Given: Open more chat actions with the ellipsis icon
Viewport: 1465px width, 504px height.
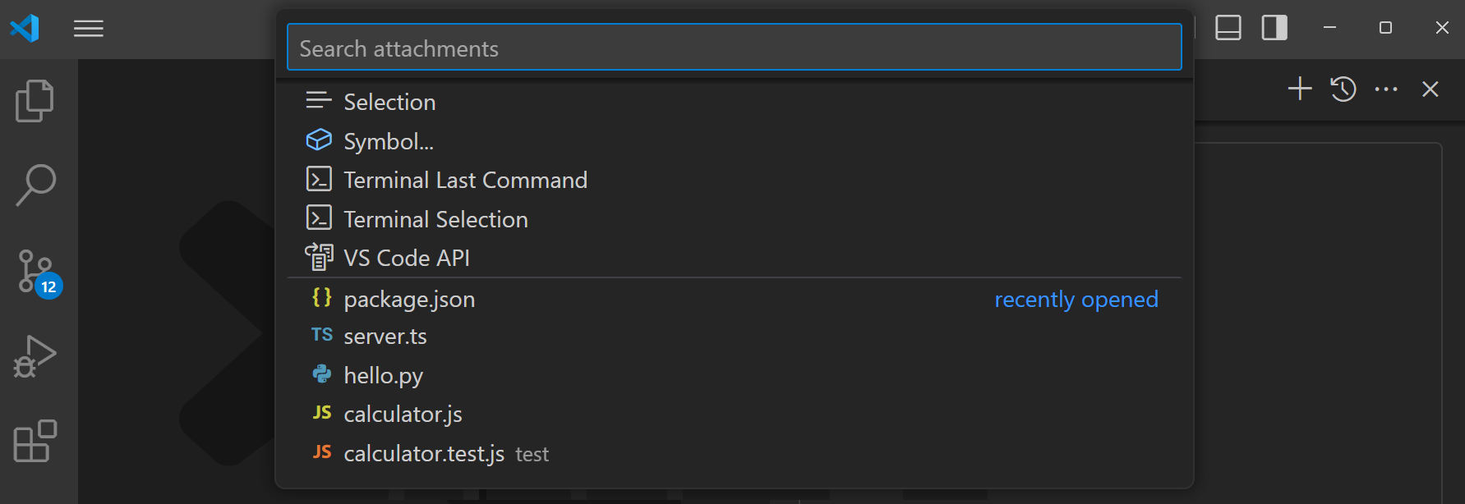Looking at the screenshot, I should pos(1387,89).
